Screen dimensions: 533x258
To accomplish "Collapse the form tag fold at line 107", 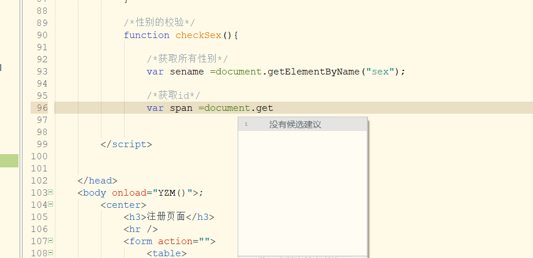I will coord(51,241).
